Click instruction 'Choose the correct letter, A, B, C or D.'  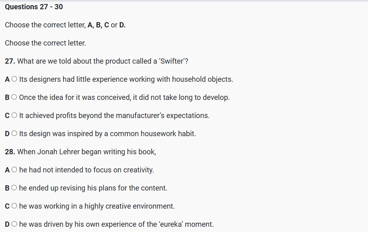point(65,25)
